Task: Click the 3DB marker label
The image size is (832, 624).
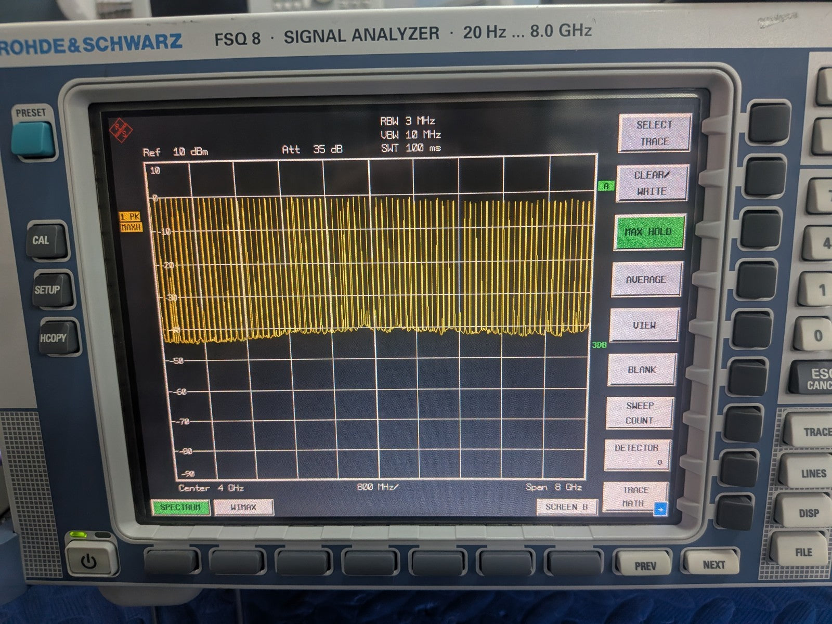Action: point(599,345)
